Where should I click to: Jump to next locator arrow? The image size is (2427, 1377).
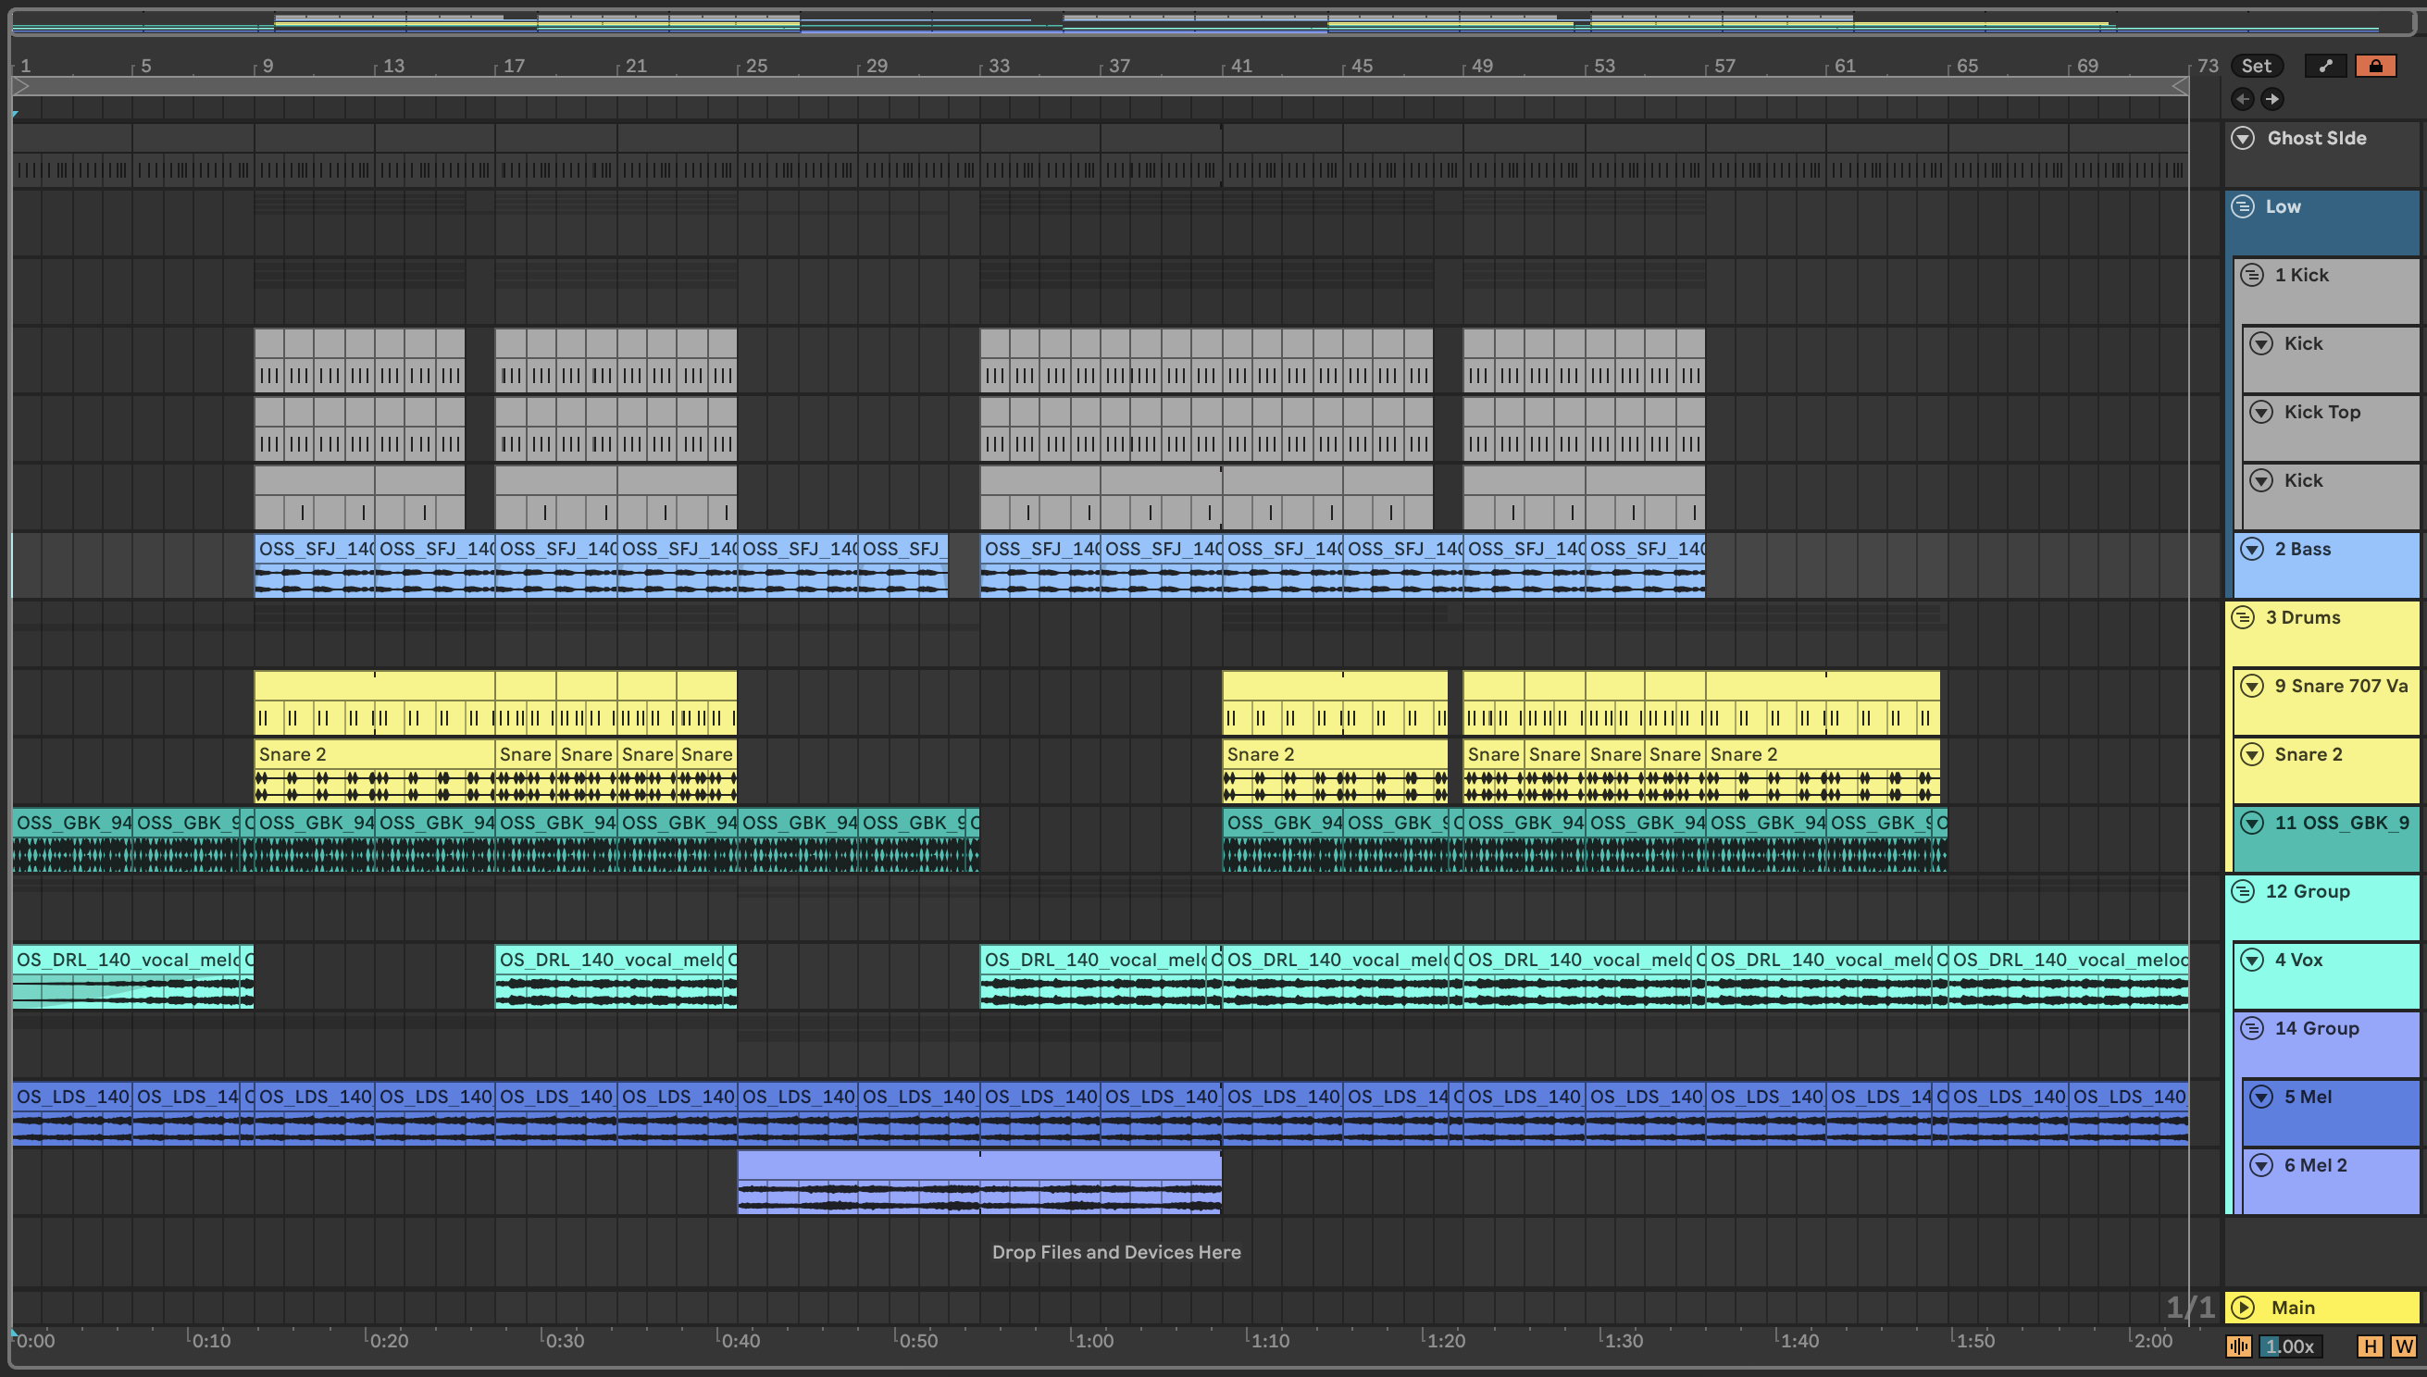point(2271,98)
